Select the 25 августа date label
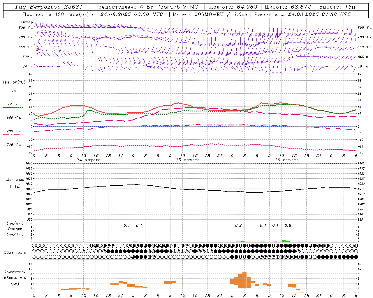Image resolution: width=373 pixels, height=298 pixels. (x=188, y=160)
